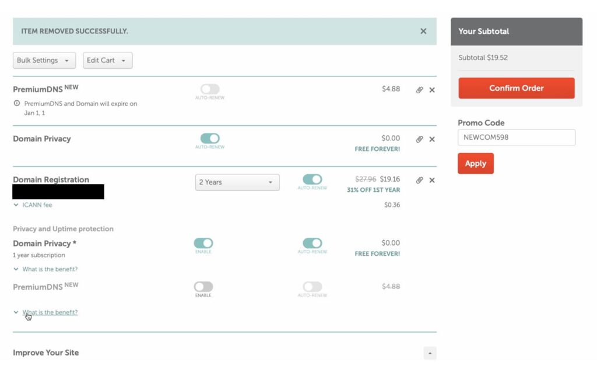This screenshot has height=384, width=597.
Task: Click the paperclip icon in PremiumDNS row
Action: pos(419,90)
